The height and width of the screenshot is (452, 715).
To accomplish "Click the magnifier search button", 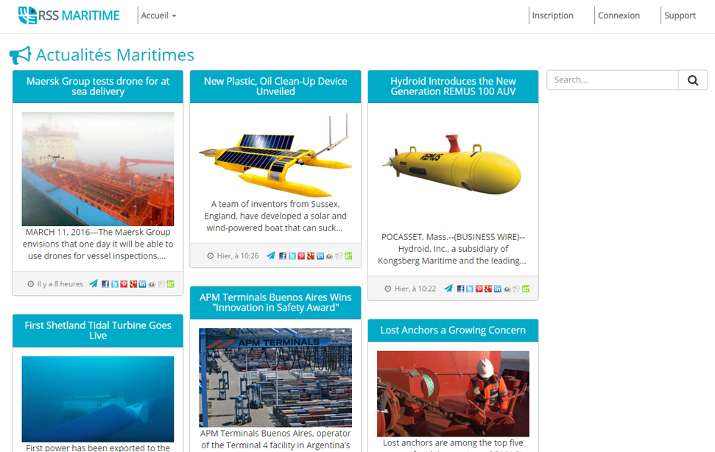I will click(x=693, y=80).
